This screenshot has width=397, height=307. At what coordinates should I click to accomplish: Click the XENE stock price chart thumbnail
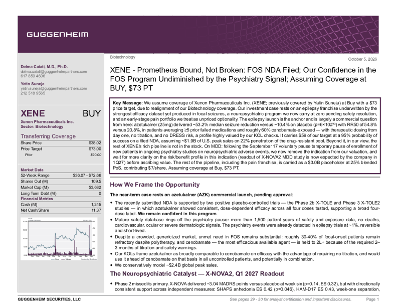[x=59, y=239]
